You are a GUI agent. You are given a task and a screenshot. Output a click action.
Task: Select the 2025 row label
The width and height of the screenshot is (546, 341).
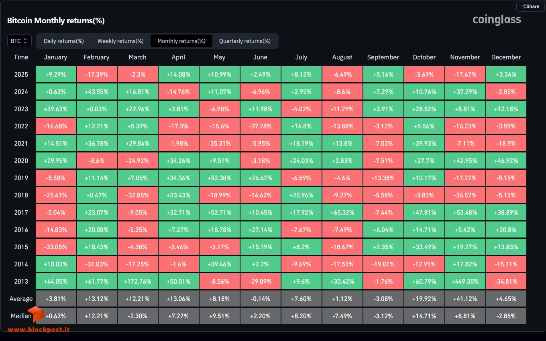(21, 75)
